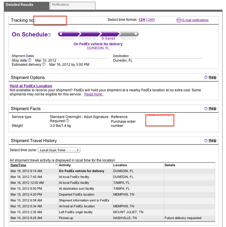Viewport: 226px width, 227px height.
Task: Click Shipment information sent to FedEx activity
Action: coord(84,200)
